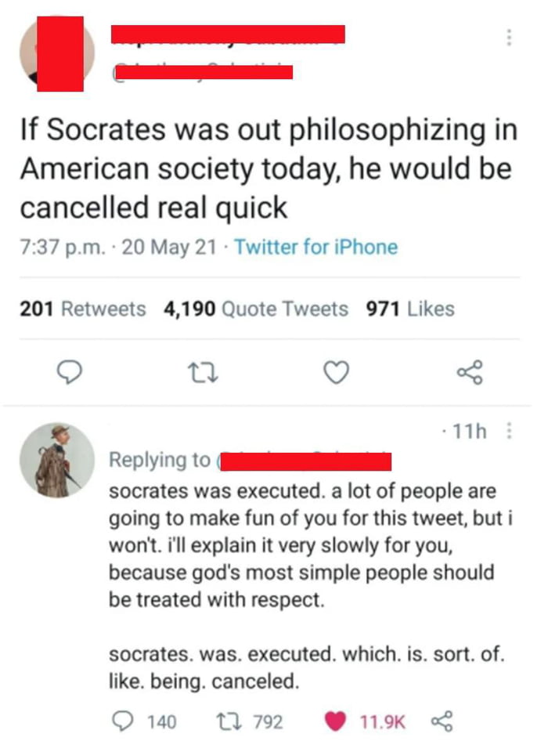The height and width of the screenshot is (752, 548).
Task: Open the main tweet's three-dot menu
Action: [509, 38]
